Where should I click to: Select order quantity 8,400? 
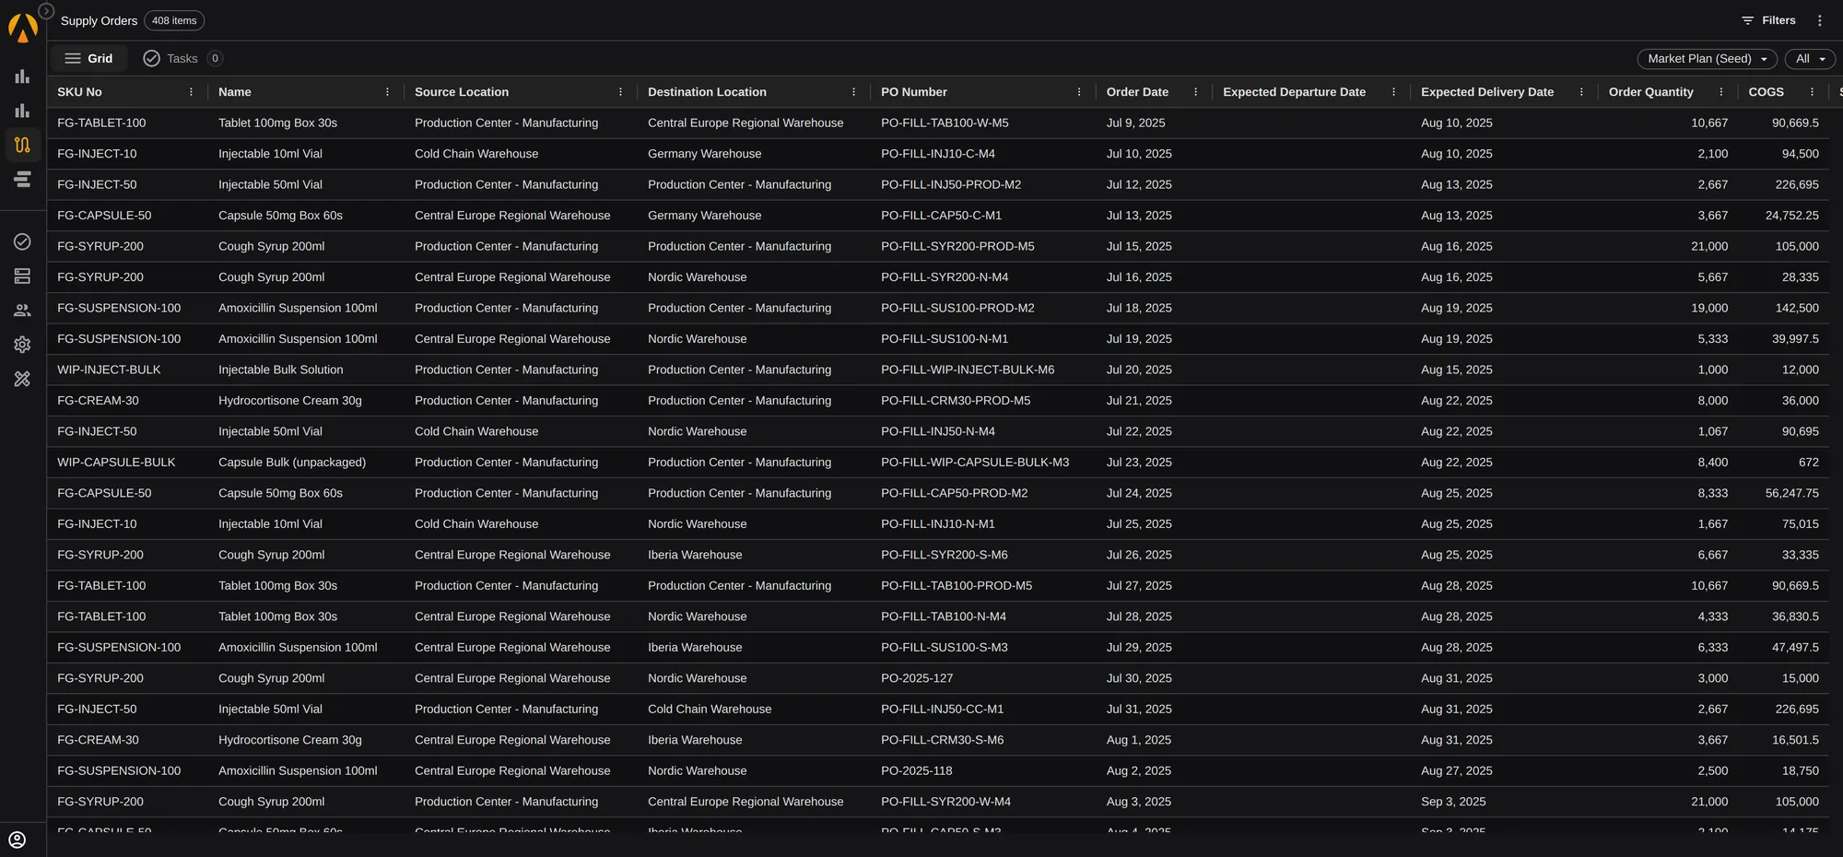pyautogui.click(x=1712, y=463)
